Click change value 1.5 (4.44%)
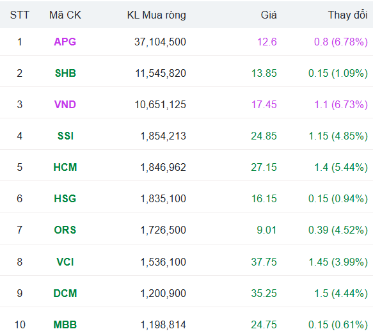373x336 pixels. click(x=341, y=293)
